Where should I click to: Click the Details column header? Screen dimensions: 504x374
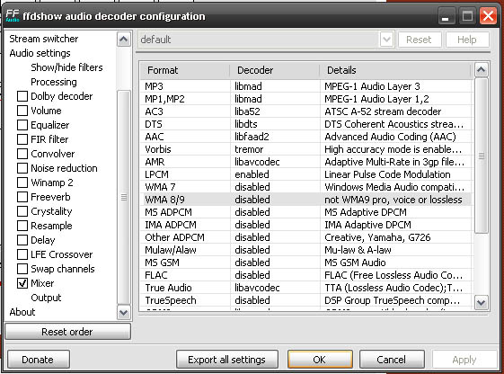coord(395,70)
